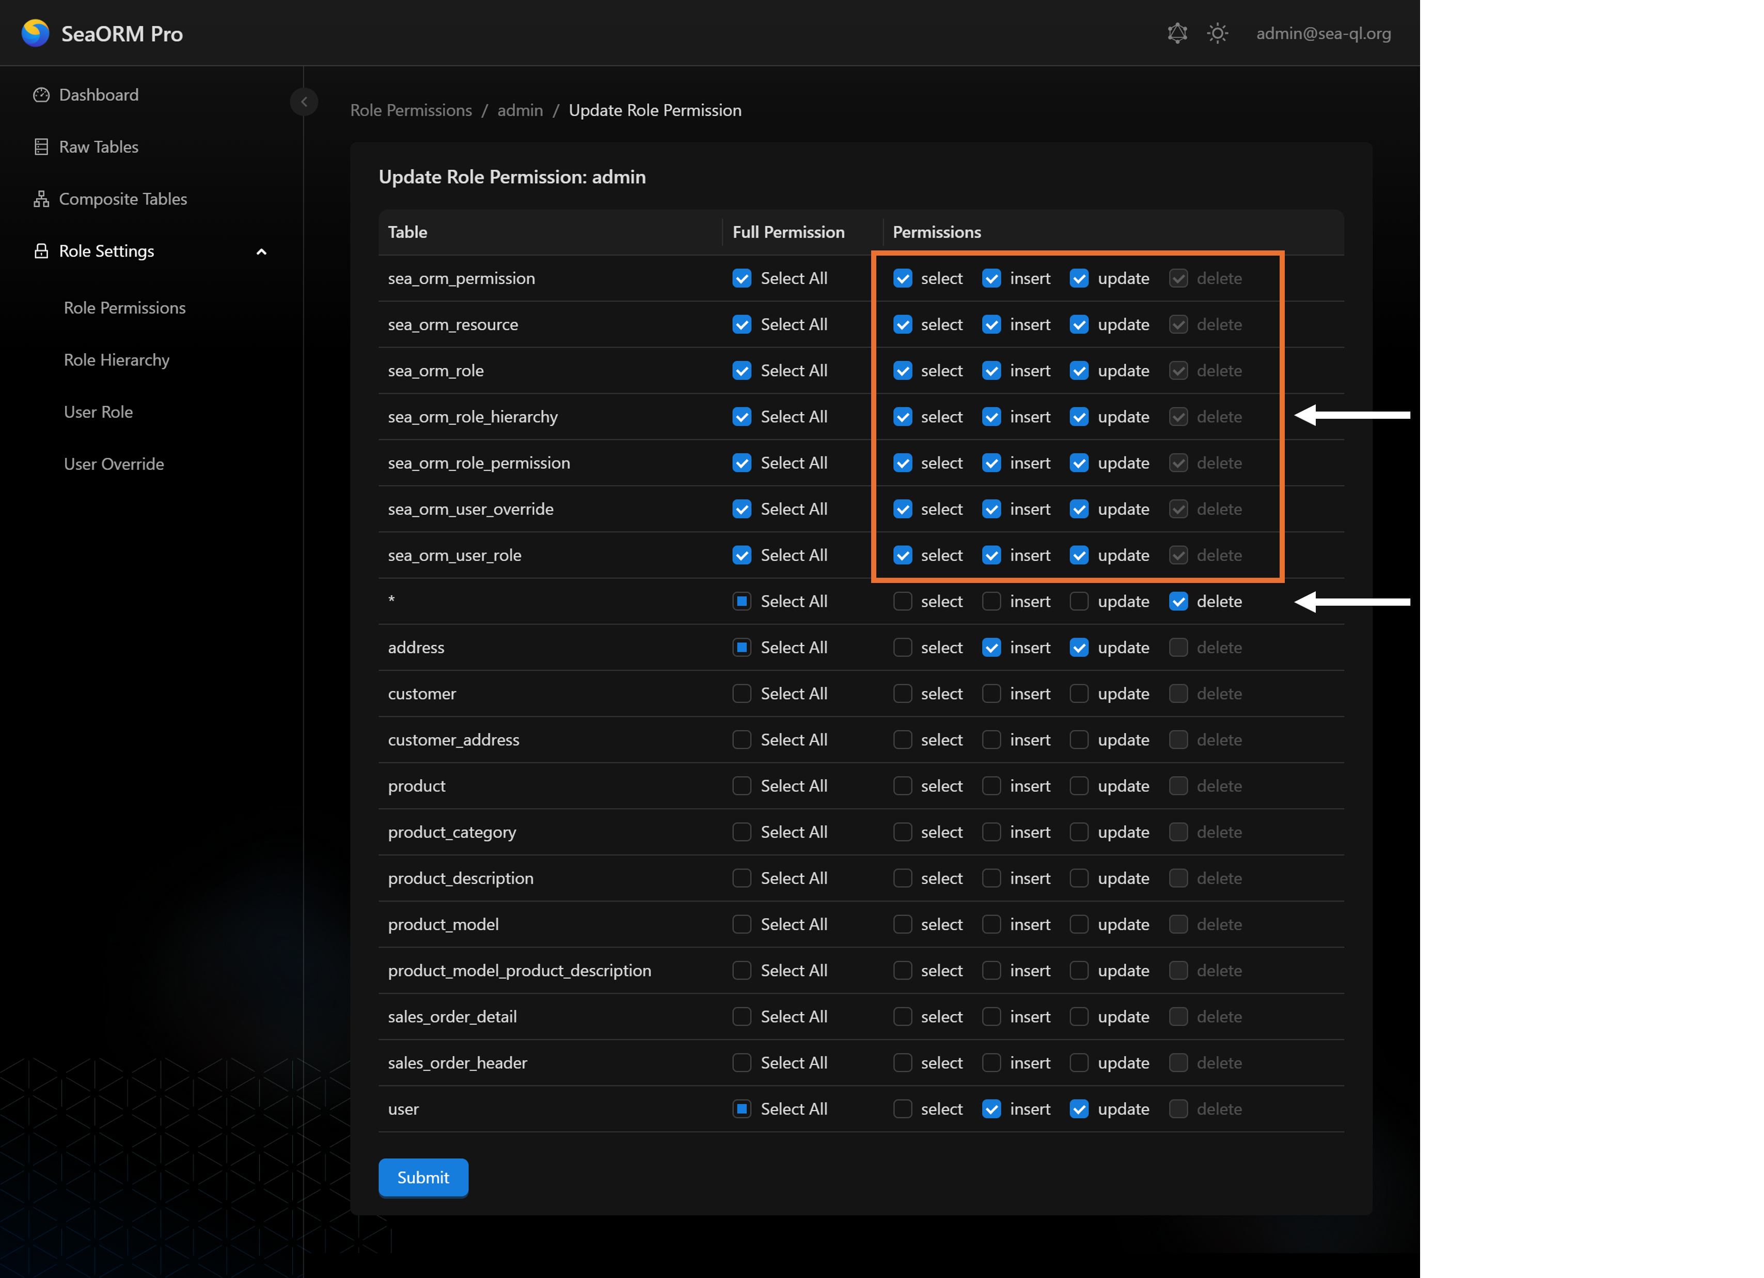Enable Select All for customer table

[741, 693]
